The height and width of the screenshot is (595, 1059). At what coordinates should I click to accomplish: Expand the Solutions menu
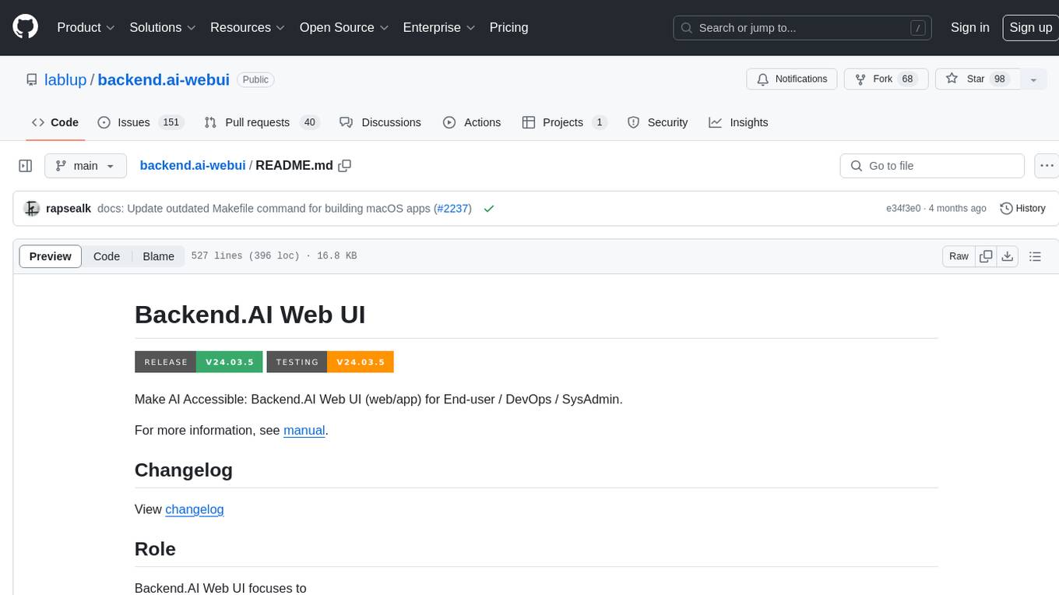(x=163, y=27)
